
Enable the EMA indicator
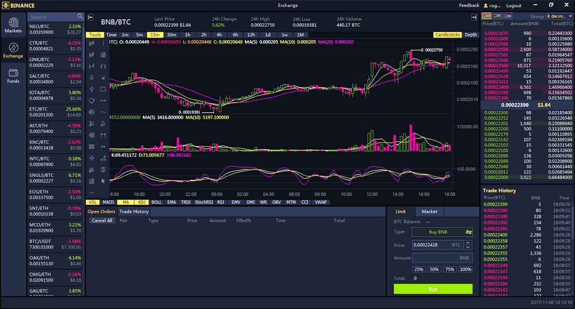coord(172,202)
